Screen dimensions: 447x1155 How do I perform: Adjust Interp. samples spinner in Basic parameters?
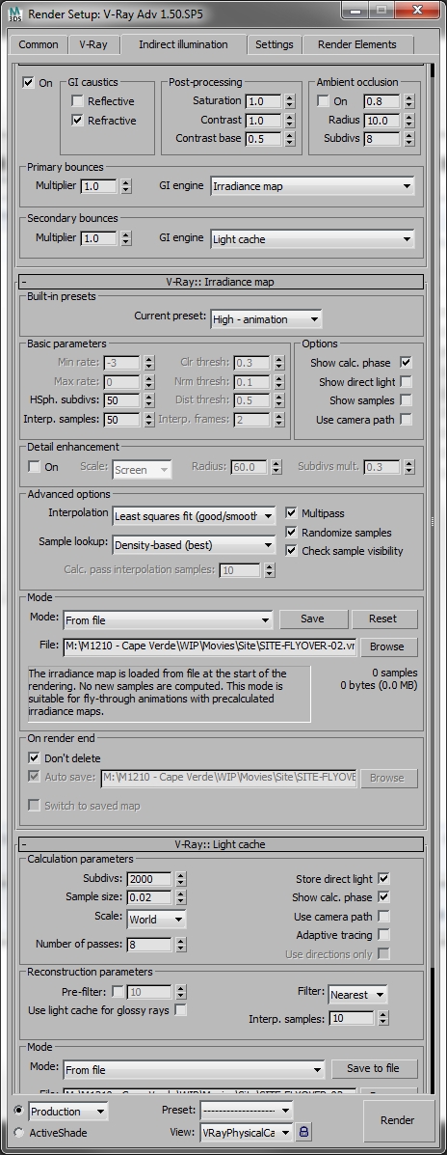click(149, 420)
